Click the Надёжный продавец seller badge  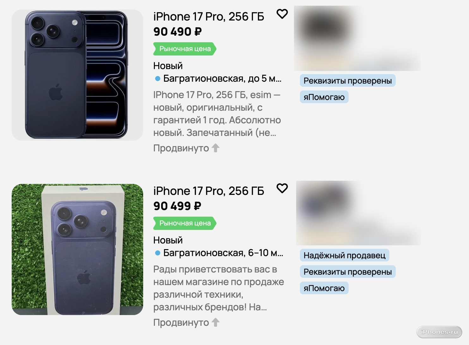[344, 255]
